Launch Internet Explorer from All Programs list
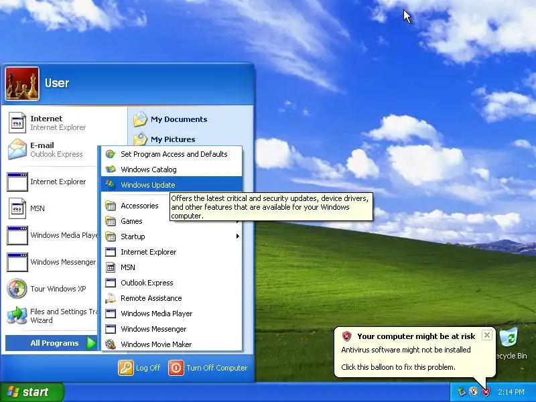This screenshot has height=402, width=536. (x=172, y=252)
